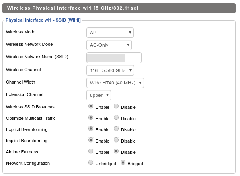Screen dimensions: 240x176
Task: Open the Extension Channel dropdown
Action: click(x=98, y=95)
